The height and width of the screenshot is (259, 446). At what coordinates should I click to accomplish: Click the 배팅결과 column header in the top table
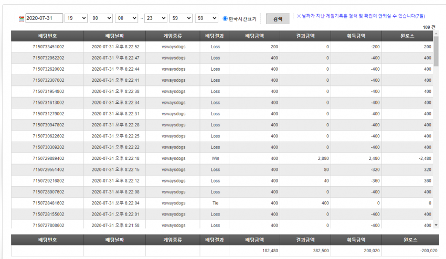[215, 36]
